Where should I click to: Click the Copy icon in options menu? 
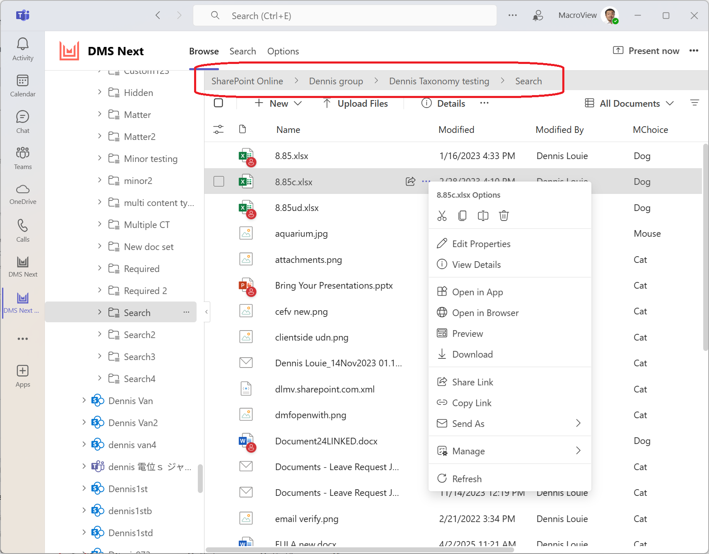(462, 216)
